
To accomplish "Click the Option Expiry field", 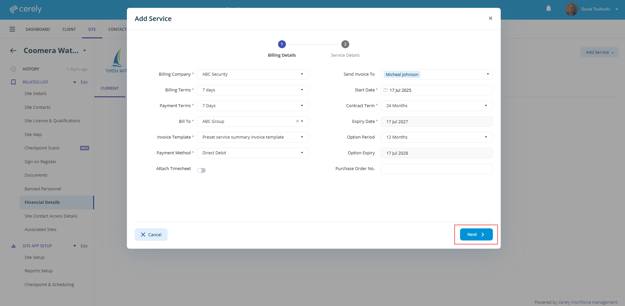I will click(437, 153).
